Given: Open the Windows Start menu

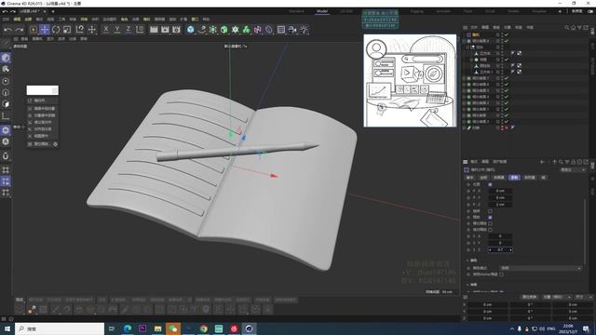Looking at the screenshot, I should point(7,328).
